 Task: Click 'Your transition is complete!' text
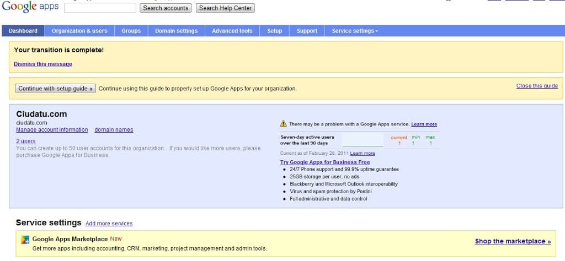tap(58, 50)
